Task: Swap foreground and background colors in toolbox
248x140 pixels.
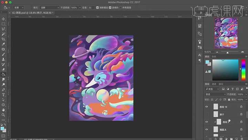Action: [5, 124]
